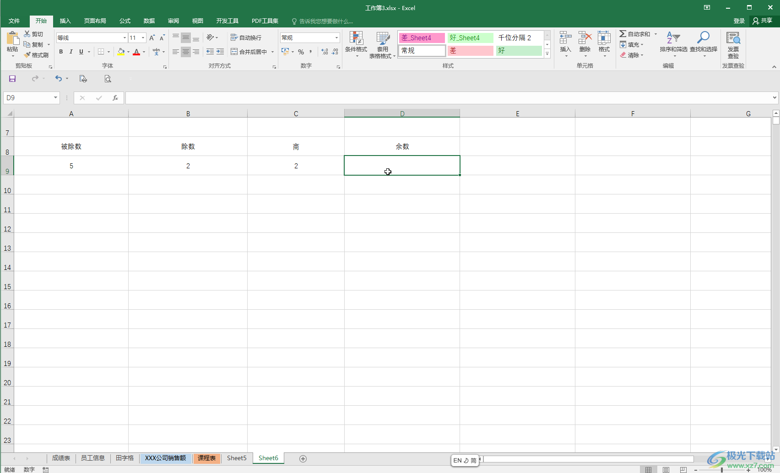780x473 pixels.
Task: Toggle align left
Action: pyautogui.click(x=176, y=52)
